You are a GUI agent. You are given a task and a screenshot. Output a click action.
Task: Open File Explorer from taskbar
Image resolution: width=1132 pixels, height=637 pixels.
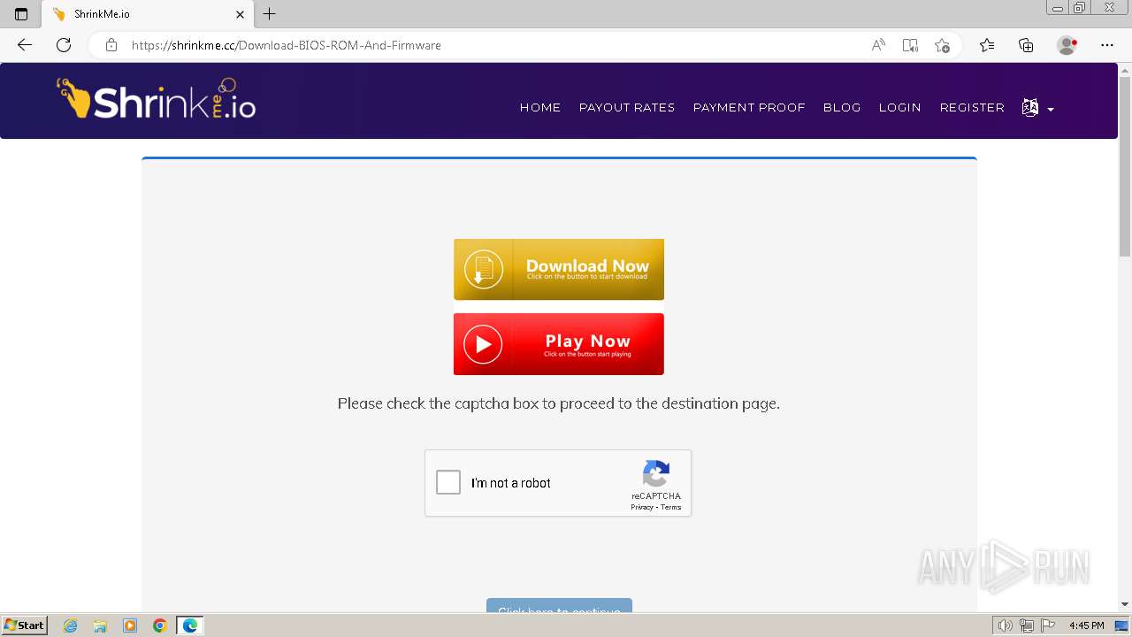point(100,625)
